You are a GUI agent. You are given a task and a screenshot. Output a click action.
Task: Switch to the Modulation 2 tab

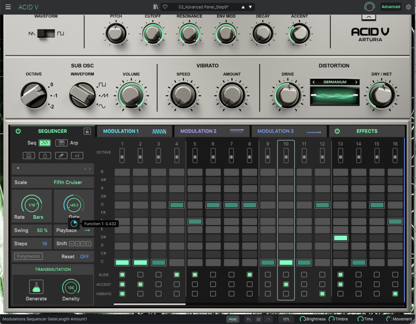pos(198,131)
